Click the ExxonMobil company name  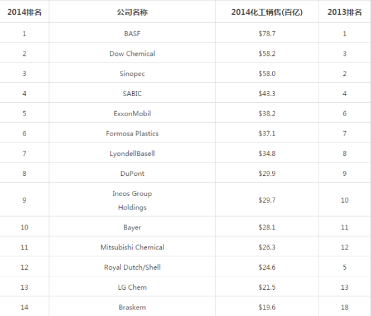tap(132, 113)
